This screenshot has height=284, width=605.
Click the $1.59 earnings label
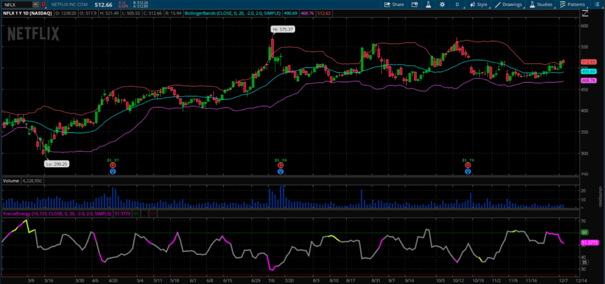(281, 159)
